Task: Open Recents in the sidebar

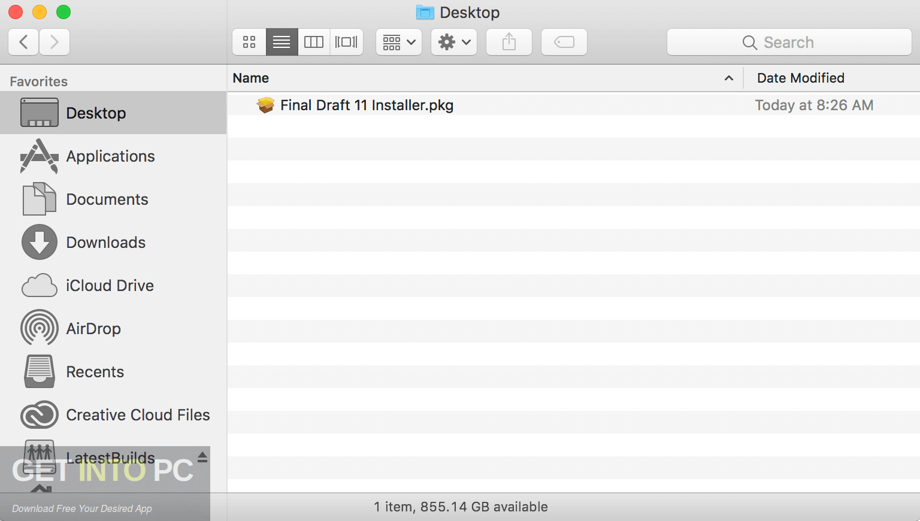Action: (113, 372)
